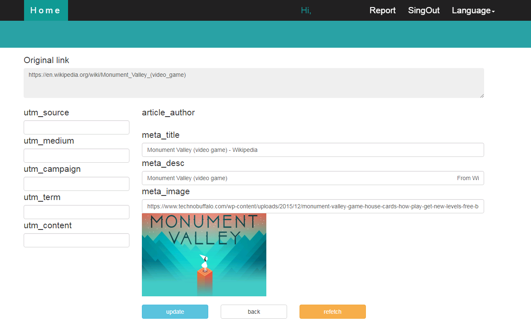
Task: Select the utm_medium input field
Action: tap(76, 156)
